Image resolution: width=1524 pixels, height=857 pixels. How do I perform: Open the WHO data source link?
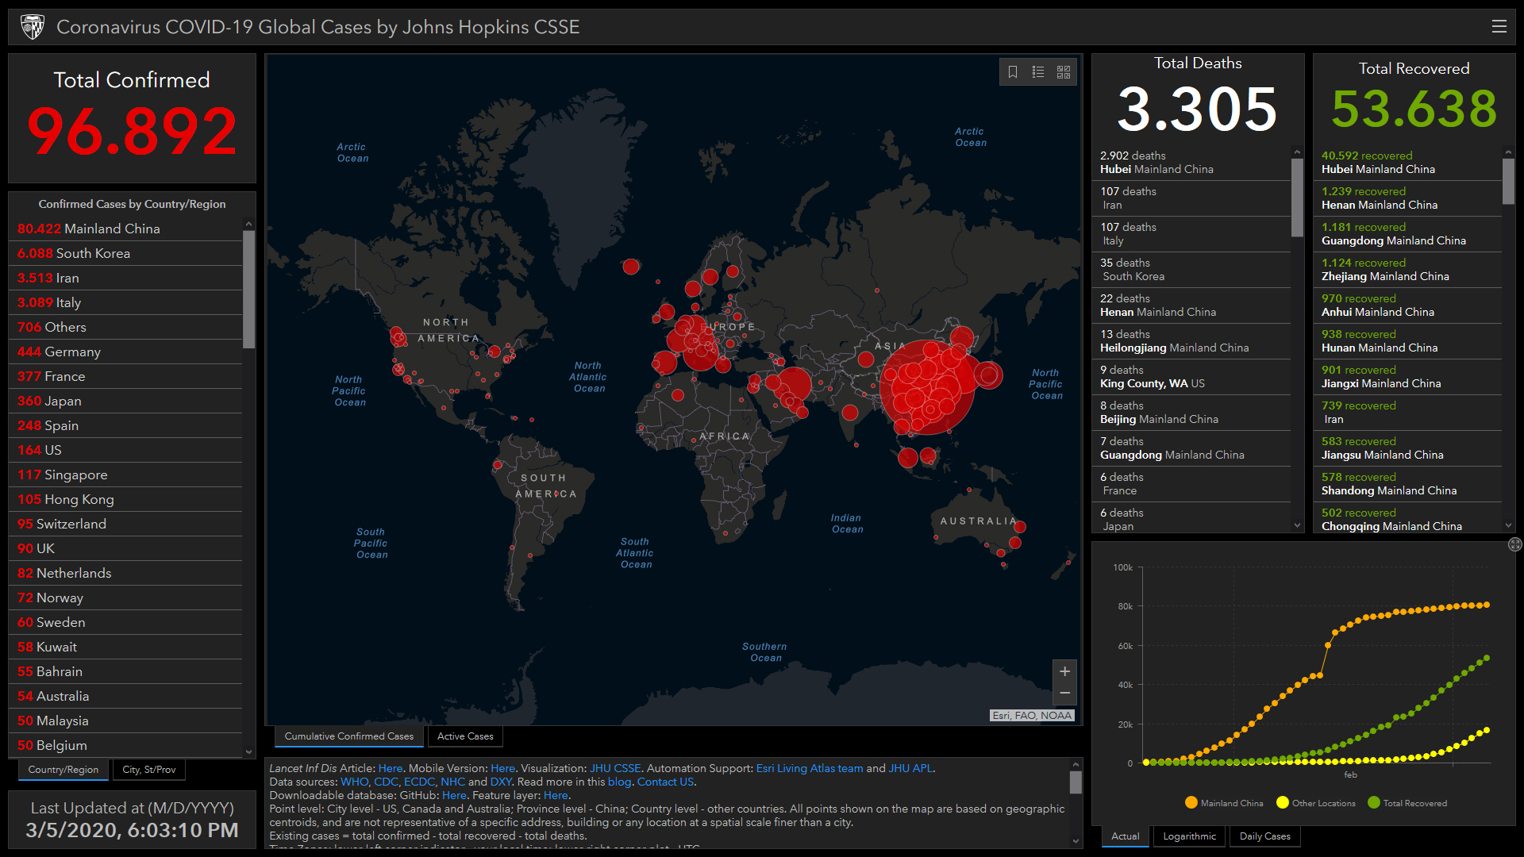pyautogui.click(x=354, y=782)
